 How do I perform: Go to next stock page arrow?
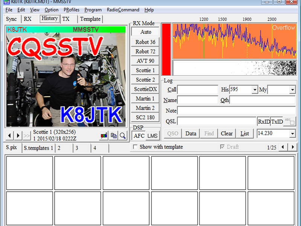pyautogui.click(x=292, y=147)
